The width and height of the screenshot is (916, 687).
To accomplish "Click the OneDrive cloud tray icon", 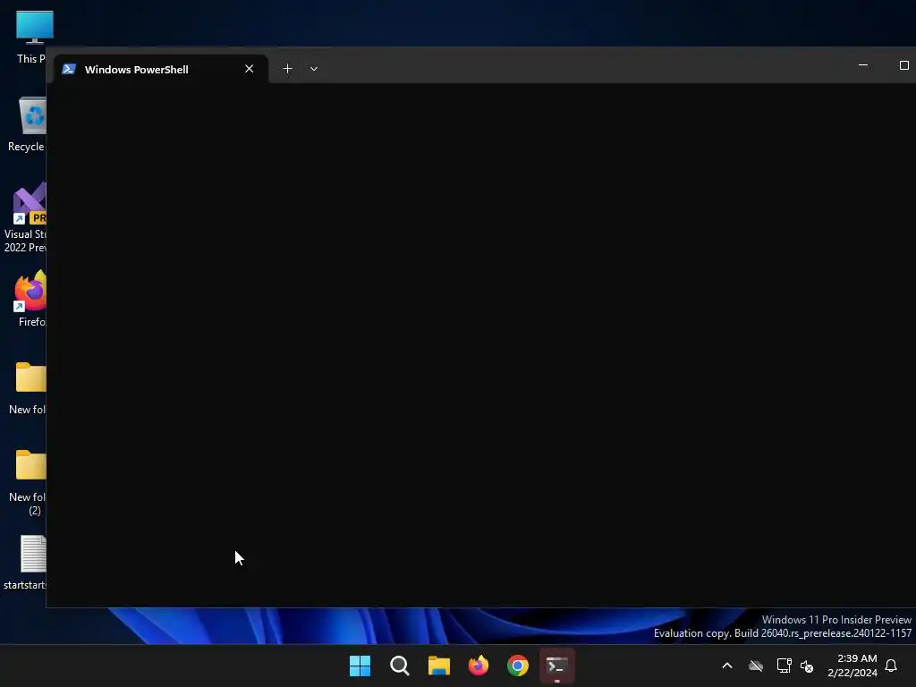I will (756, 666).
